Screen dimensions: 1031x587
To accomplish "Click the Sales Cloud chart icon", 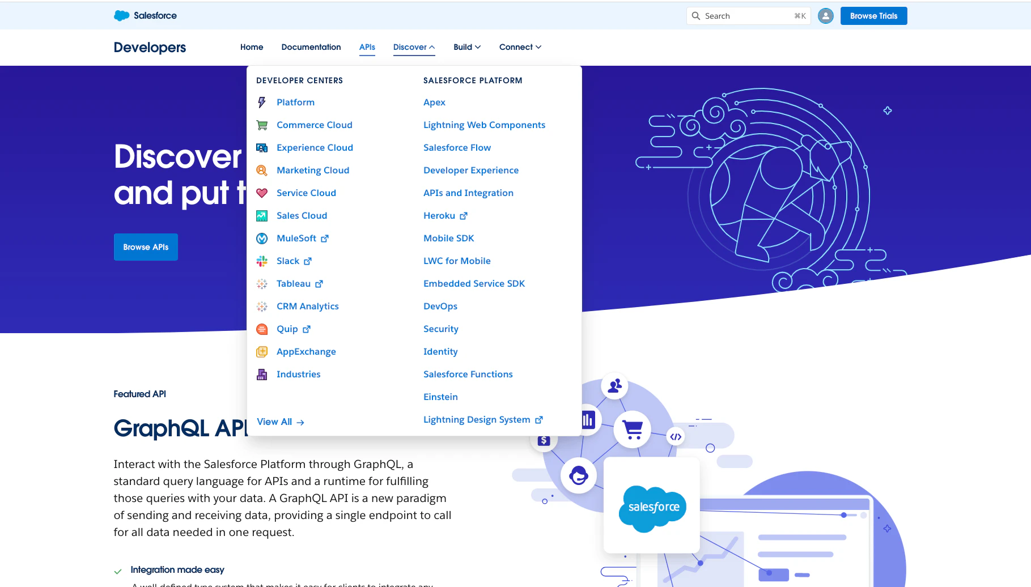I will [x=262, y=215].
